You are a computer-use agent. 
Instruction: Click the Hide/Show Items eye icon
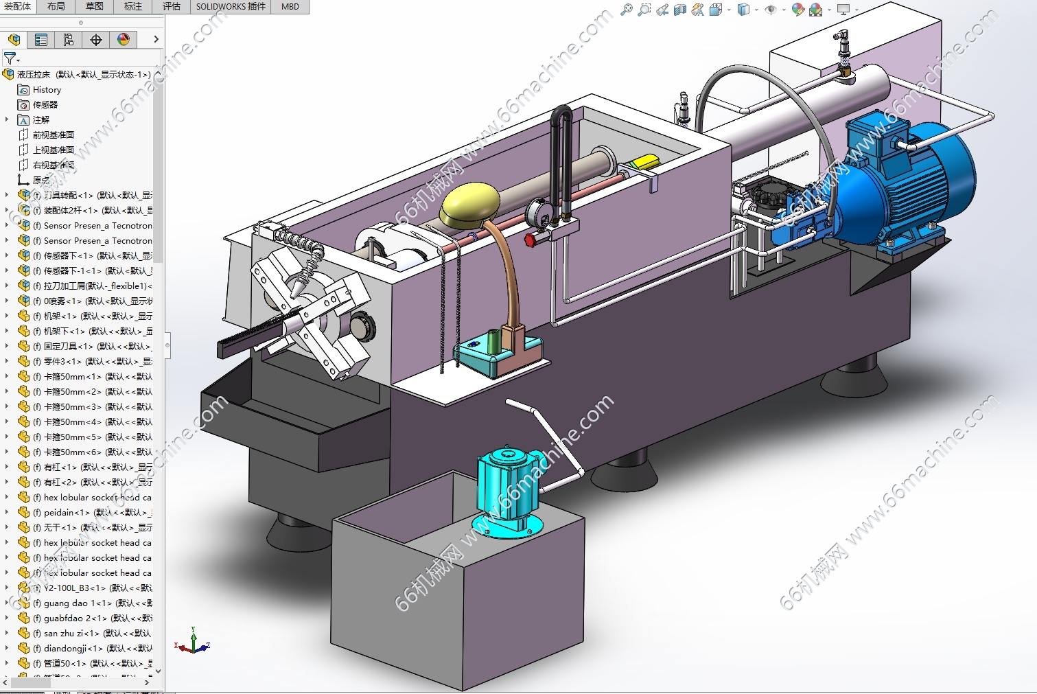click(770, 10)
